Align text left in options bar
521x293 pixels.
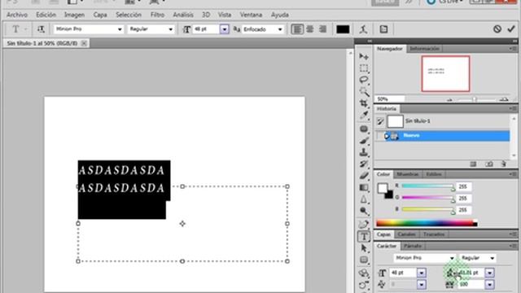pos(297,29)
